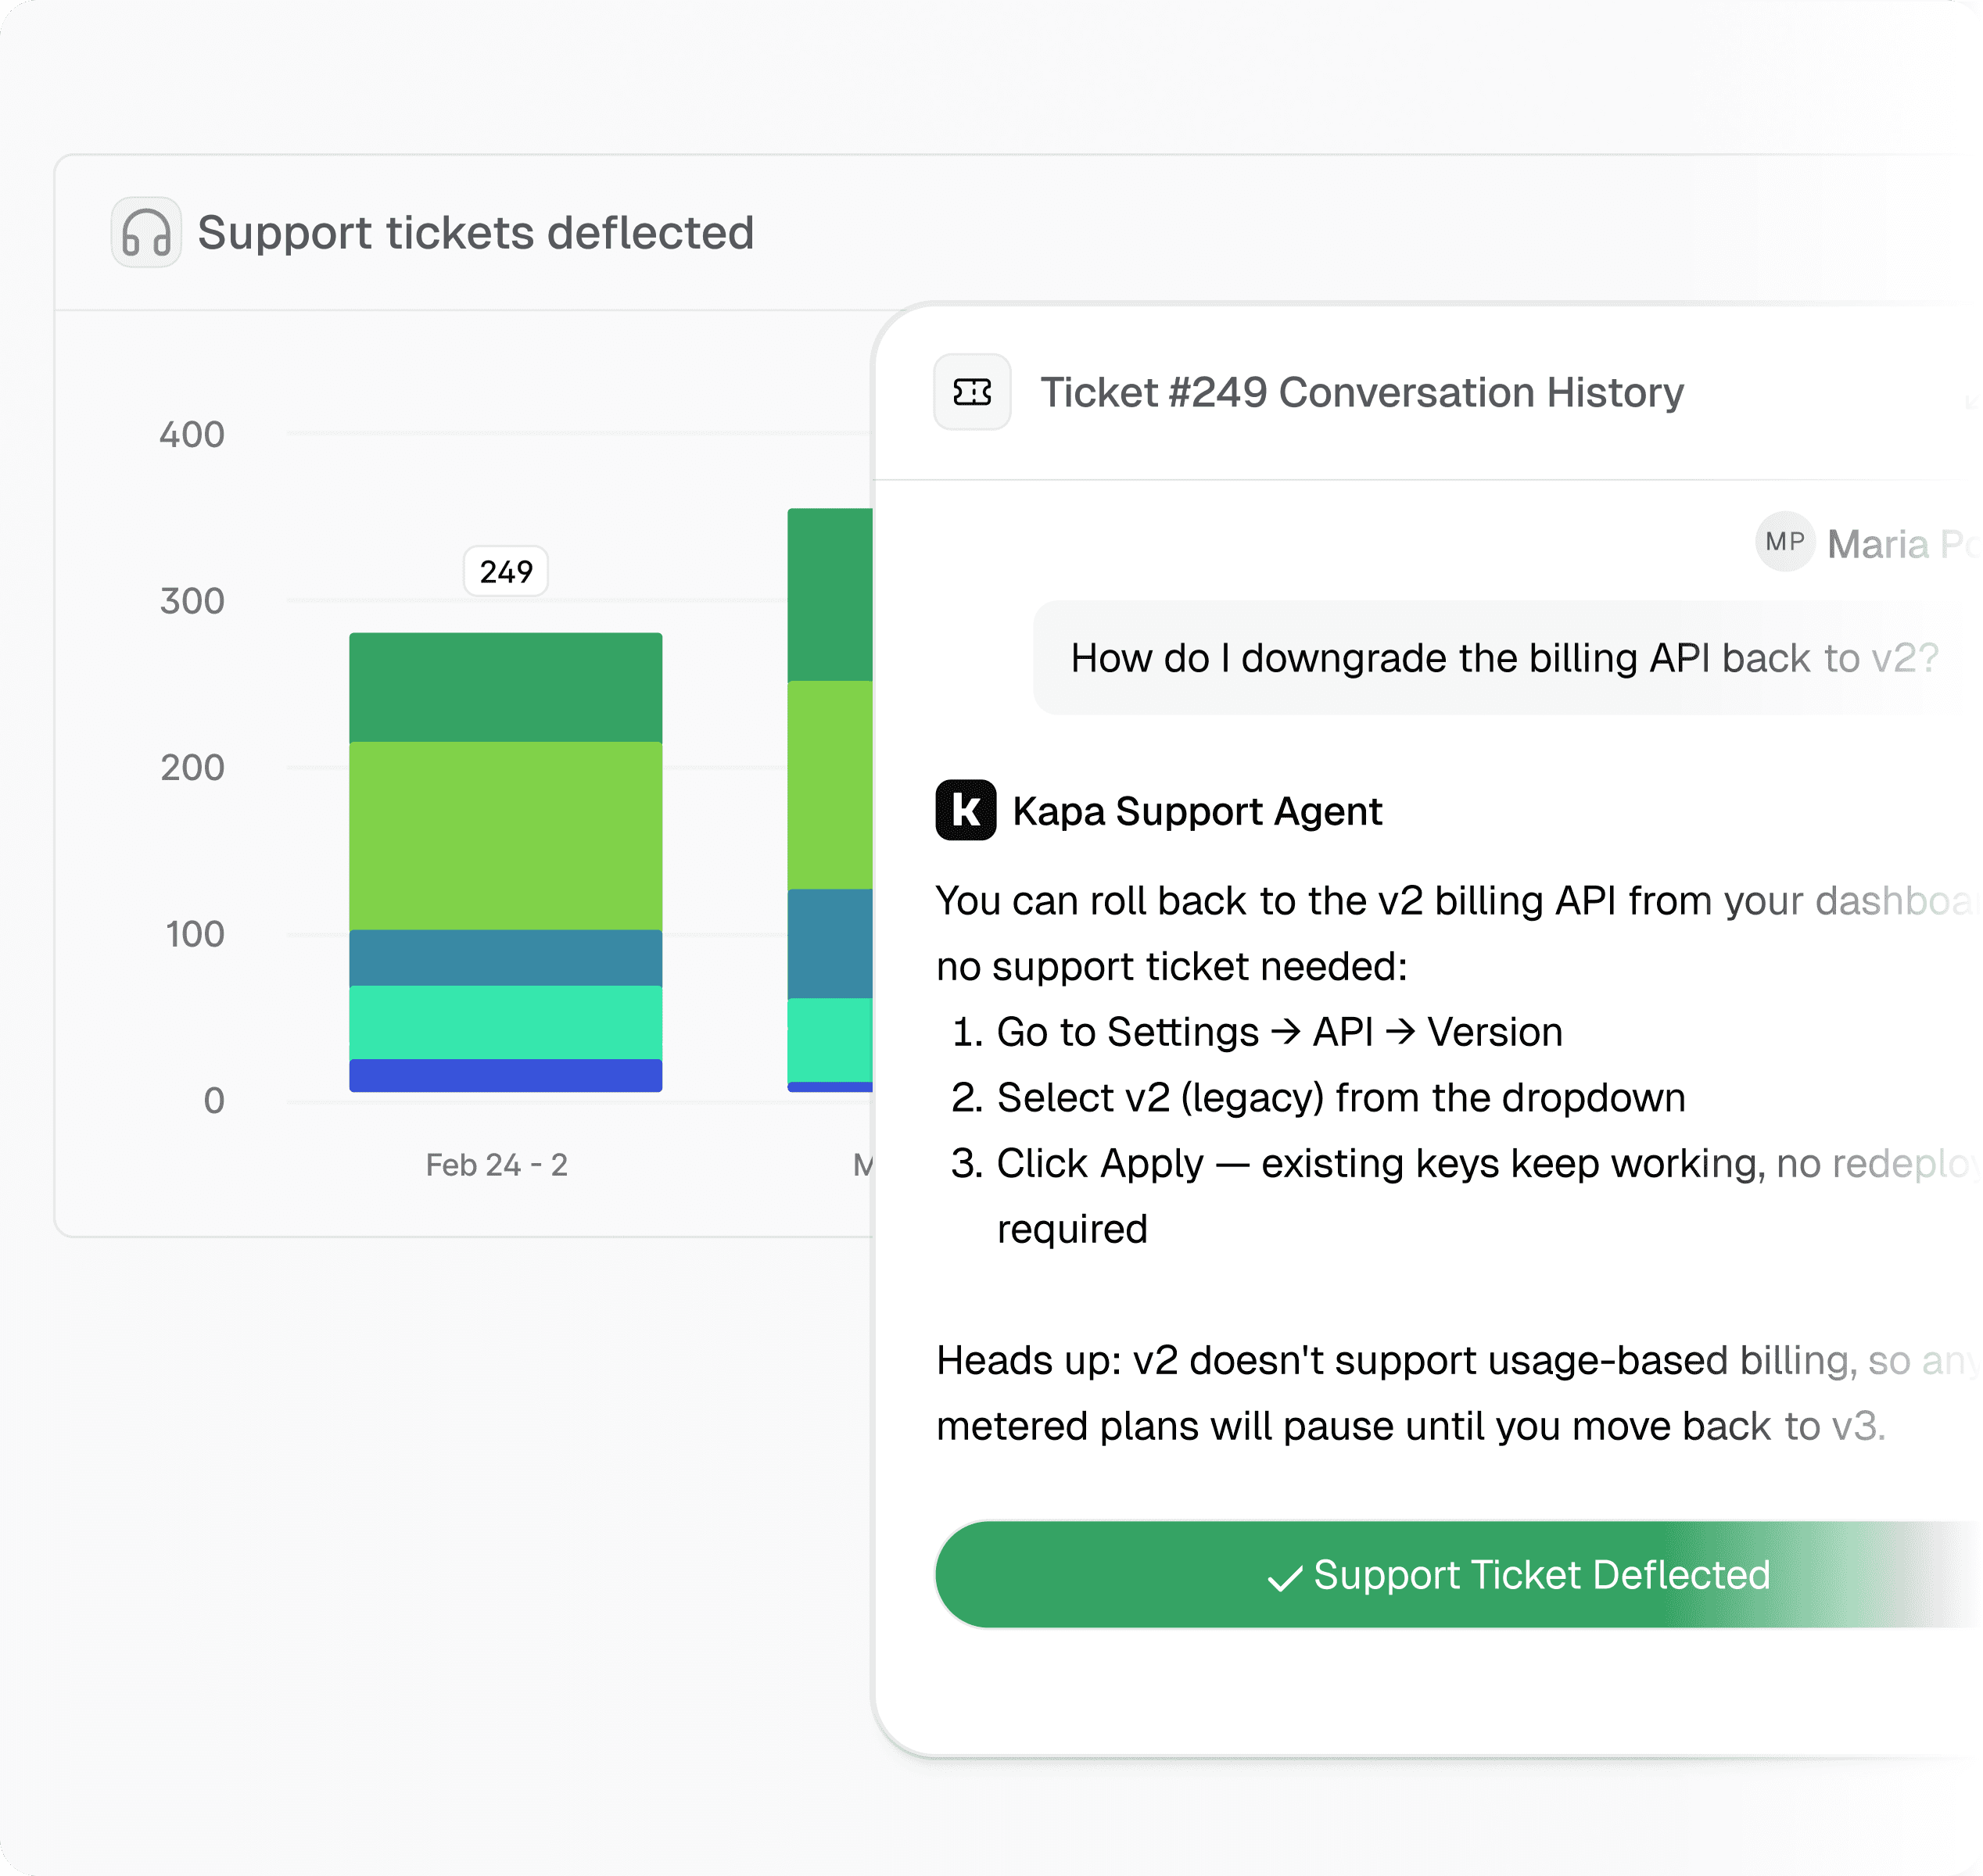Click the MP avatar badge
The height and width of the screenshot is (1876, 1983).
1785,542
